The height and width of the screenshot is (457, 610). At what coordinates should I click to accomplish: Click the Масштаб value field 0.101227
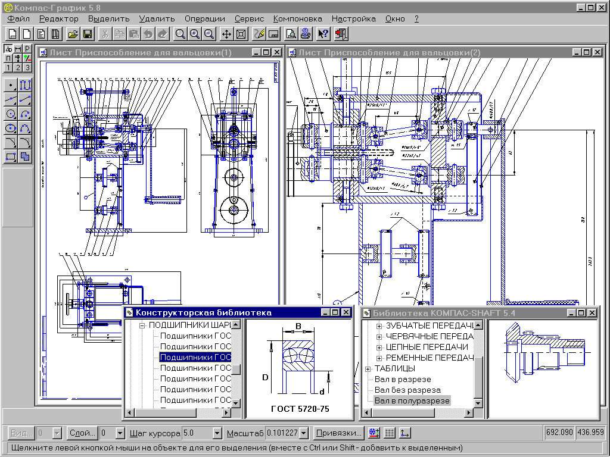tap(283, 433)
